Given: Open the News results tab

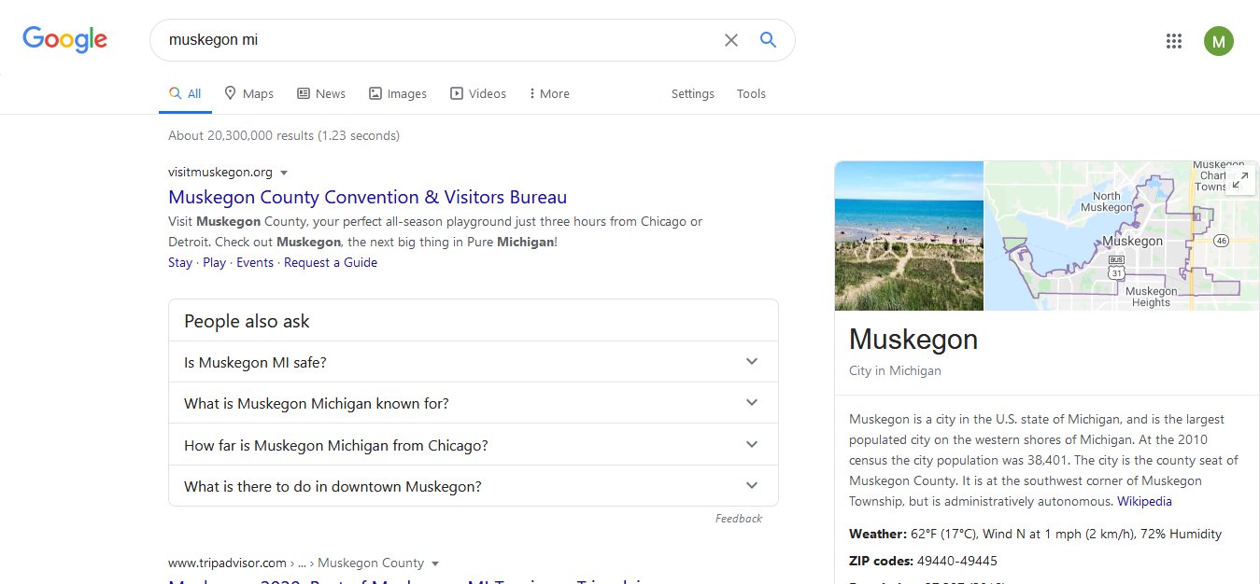Looking at the screenshot, I should click(x=321, y=93).
